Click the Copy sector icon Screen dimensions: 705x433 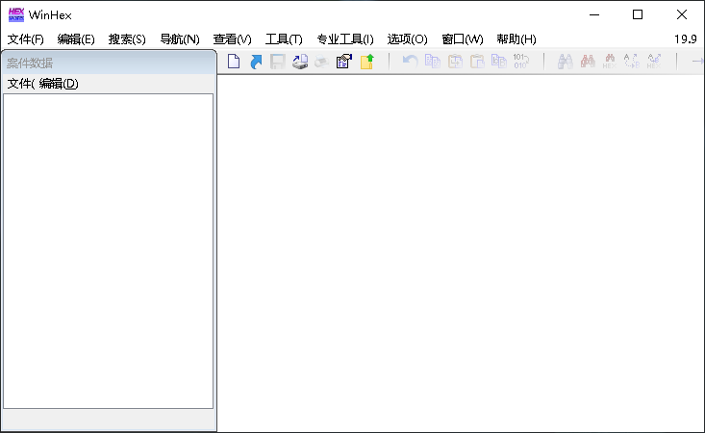click(433, 62)
